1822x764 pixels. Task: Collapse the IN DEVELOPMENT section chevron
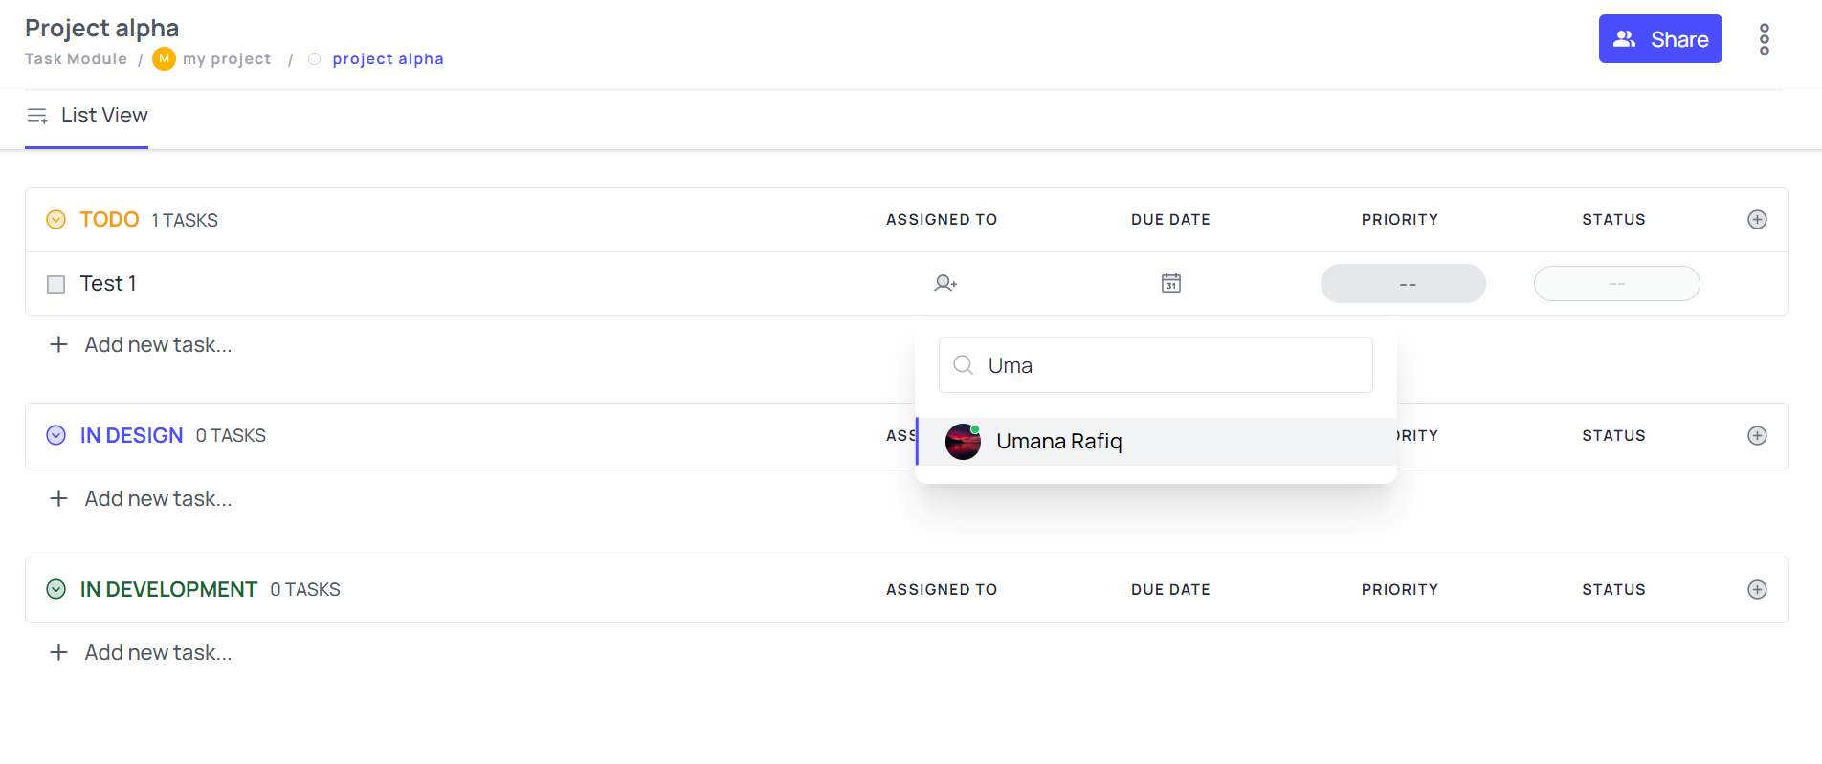(x=56, y=590)
